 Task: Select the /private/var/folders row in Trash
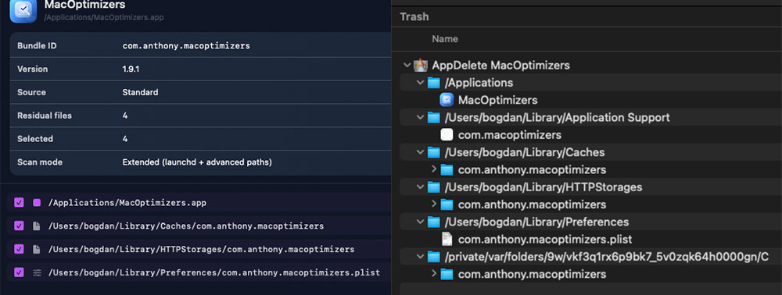(x=591, y=257)
